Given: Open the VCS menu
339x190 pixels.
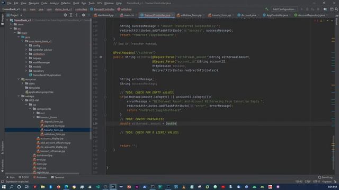Looking at the screenshot, I should [99, 3].
